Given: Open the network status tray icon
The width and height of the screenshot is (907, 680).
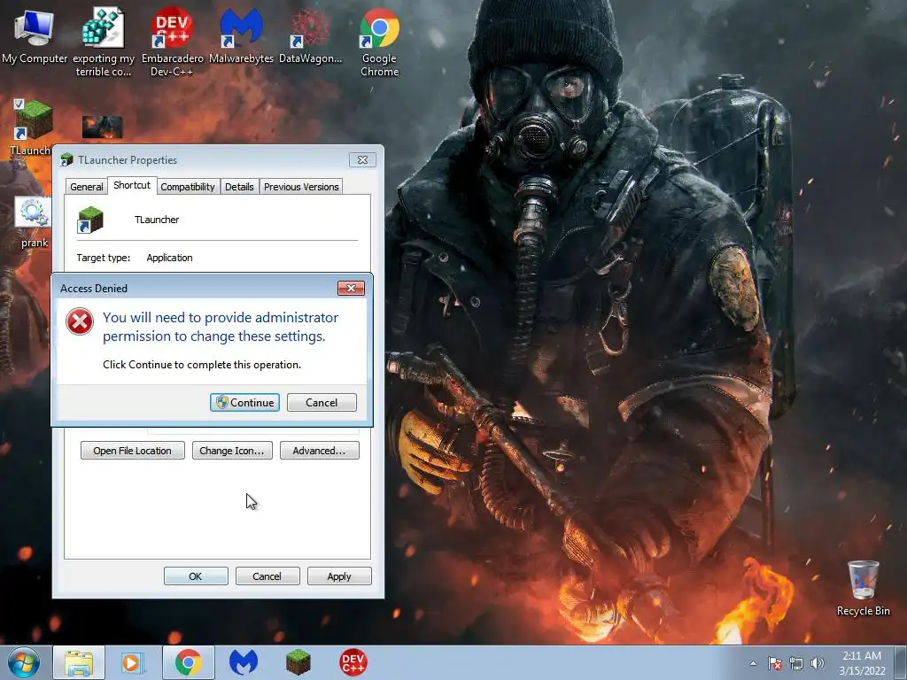Looking at the screenshot, I should pyautogui.click(x=796, y=663).
